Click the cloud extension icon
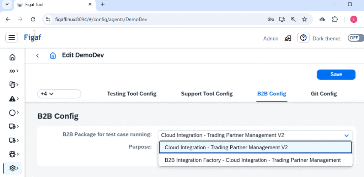 [x=322, y=20]
